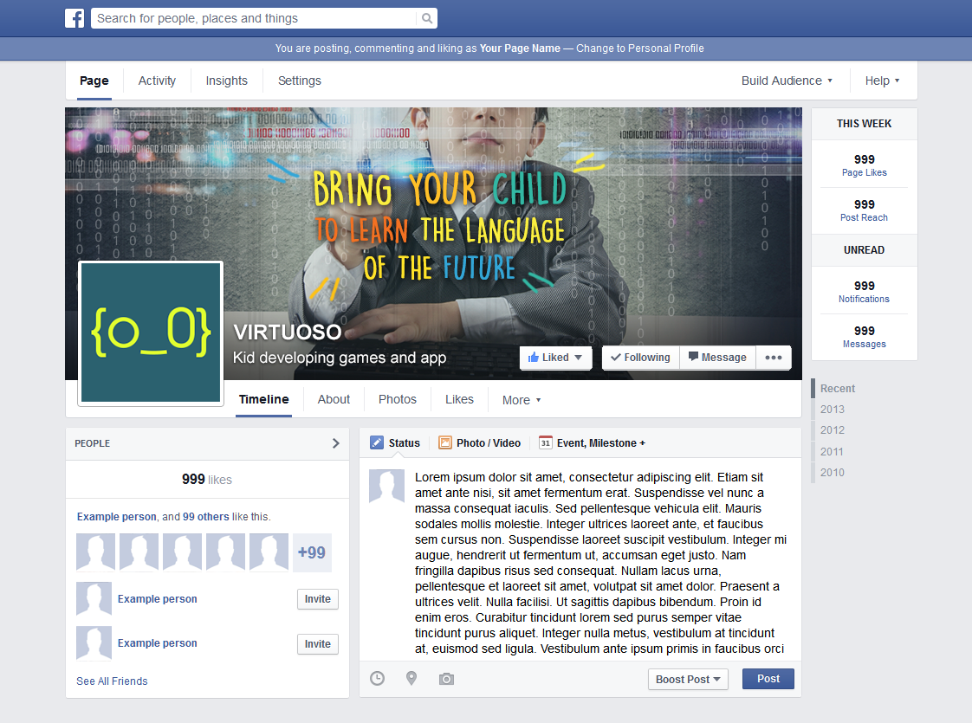Click the clock schedule icon
The width and height of the screenshot is (972, 723).
click(x=378, y=679)
